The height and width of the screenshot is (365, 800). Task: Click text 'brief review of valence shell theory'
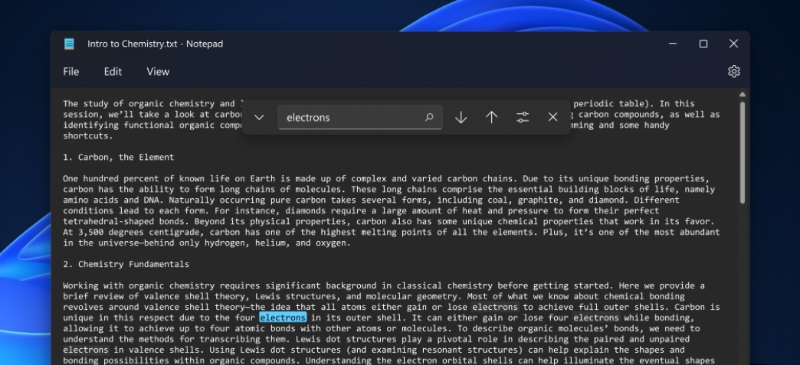tap(156, 296)
